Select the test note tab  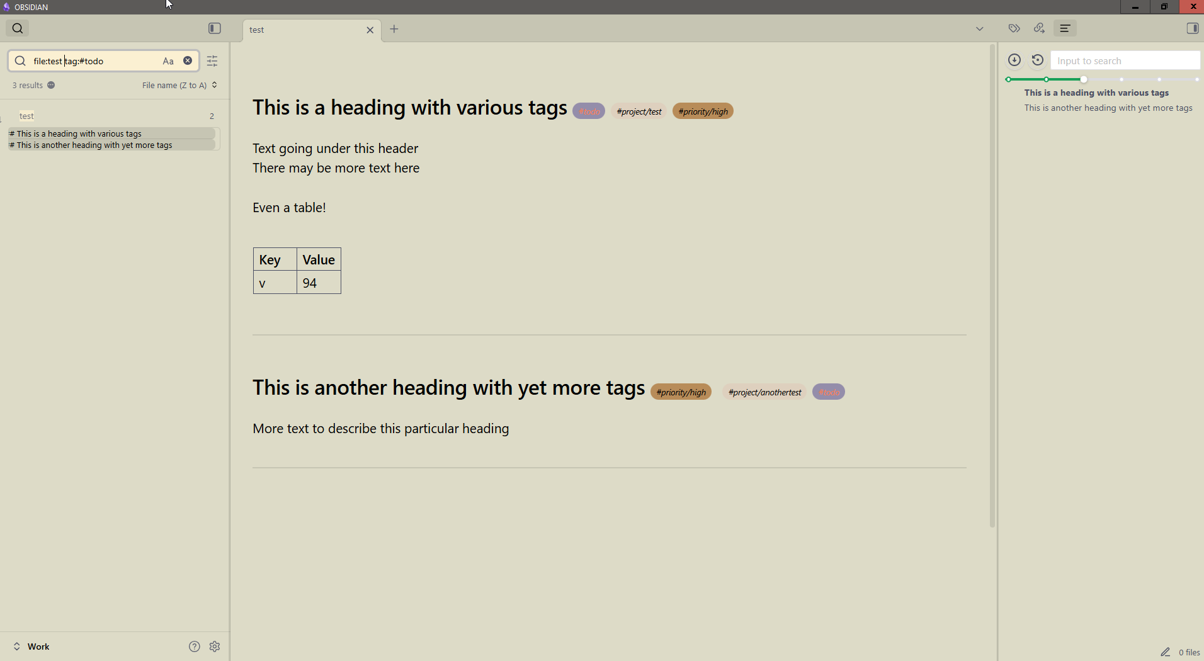(x=284, y=30)
